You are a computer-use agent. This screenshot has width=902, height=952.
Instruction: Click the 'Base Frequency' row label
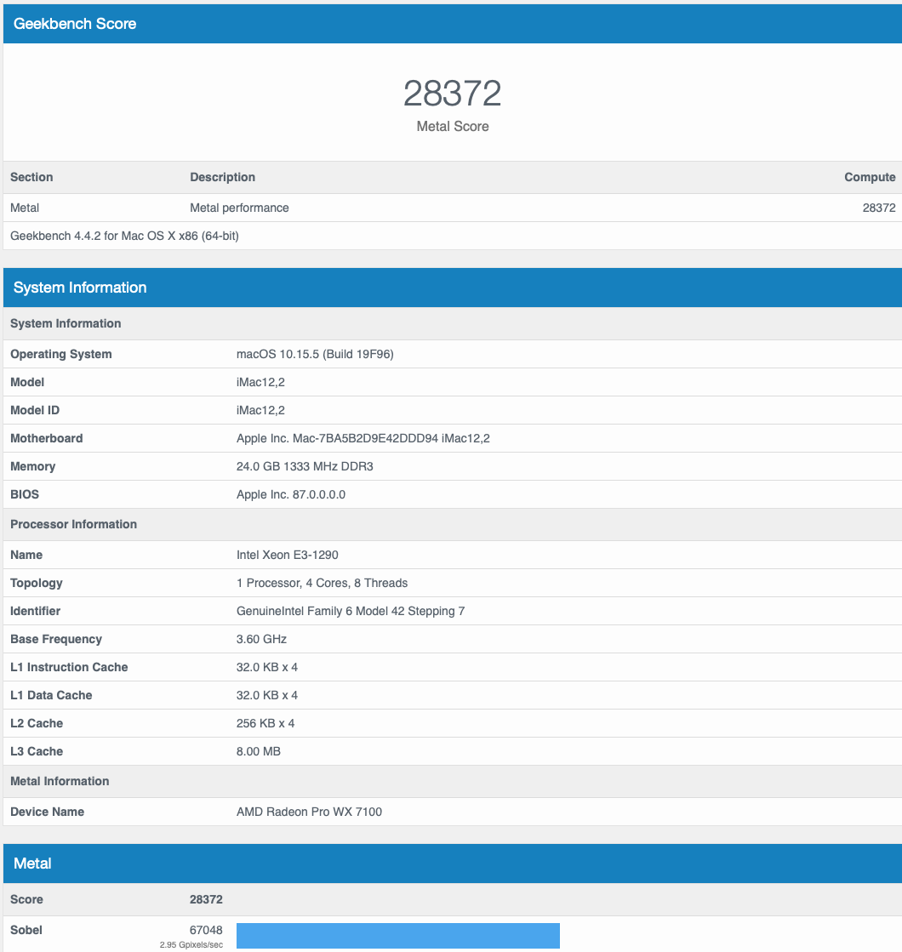coord(56,639)
